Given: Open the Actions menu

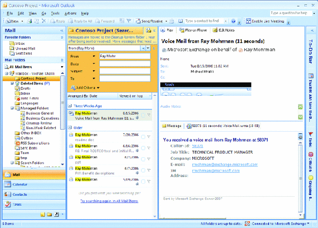Looking at the screenshot, I should click(70, 14).
